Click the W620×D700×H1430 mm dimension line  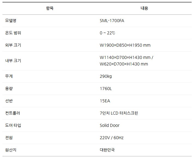tap(124, 64)
